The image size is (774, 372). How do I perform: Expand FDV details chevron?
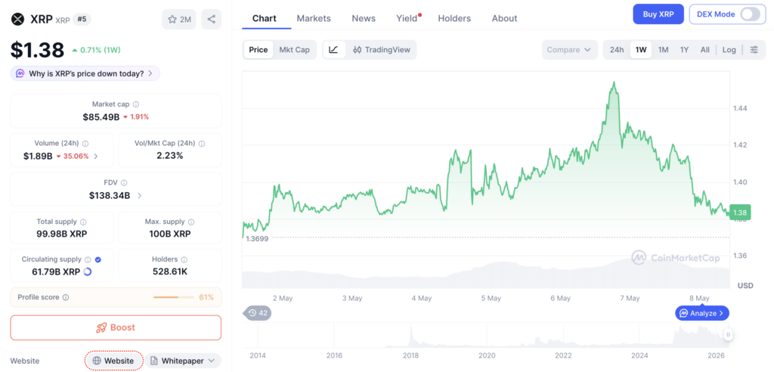point(140,196)
